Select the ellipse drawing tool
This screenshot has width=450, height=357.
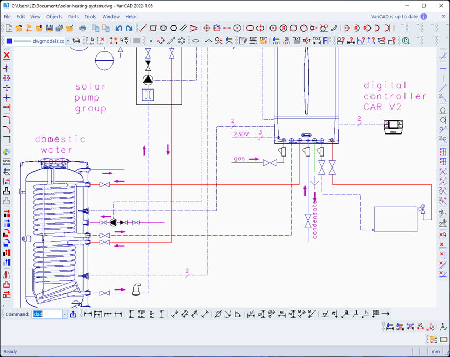click(196, 41)
